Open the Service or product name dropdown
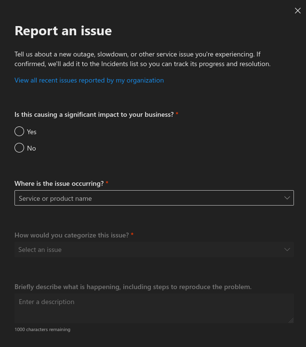Image resolution: width=306 pixels, height=347 pixels. coord(154,198)
